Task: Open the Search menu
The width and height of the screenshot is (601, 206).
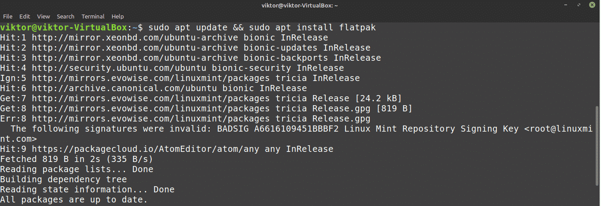Action: tap(65, 16)
